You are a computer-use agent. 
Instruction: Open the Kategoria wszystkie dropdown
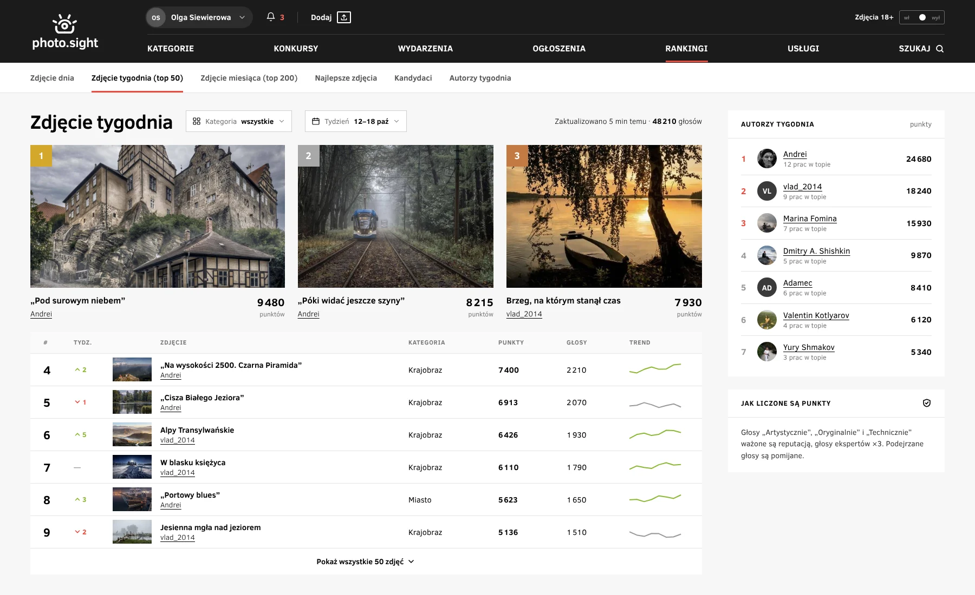coord(239,121)
